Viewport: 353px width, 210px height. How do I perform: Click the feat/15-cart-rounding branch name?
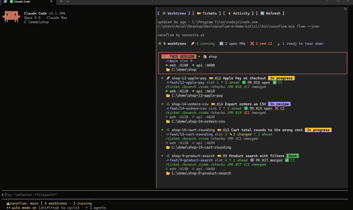coord(191,134)
